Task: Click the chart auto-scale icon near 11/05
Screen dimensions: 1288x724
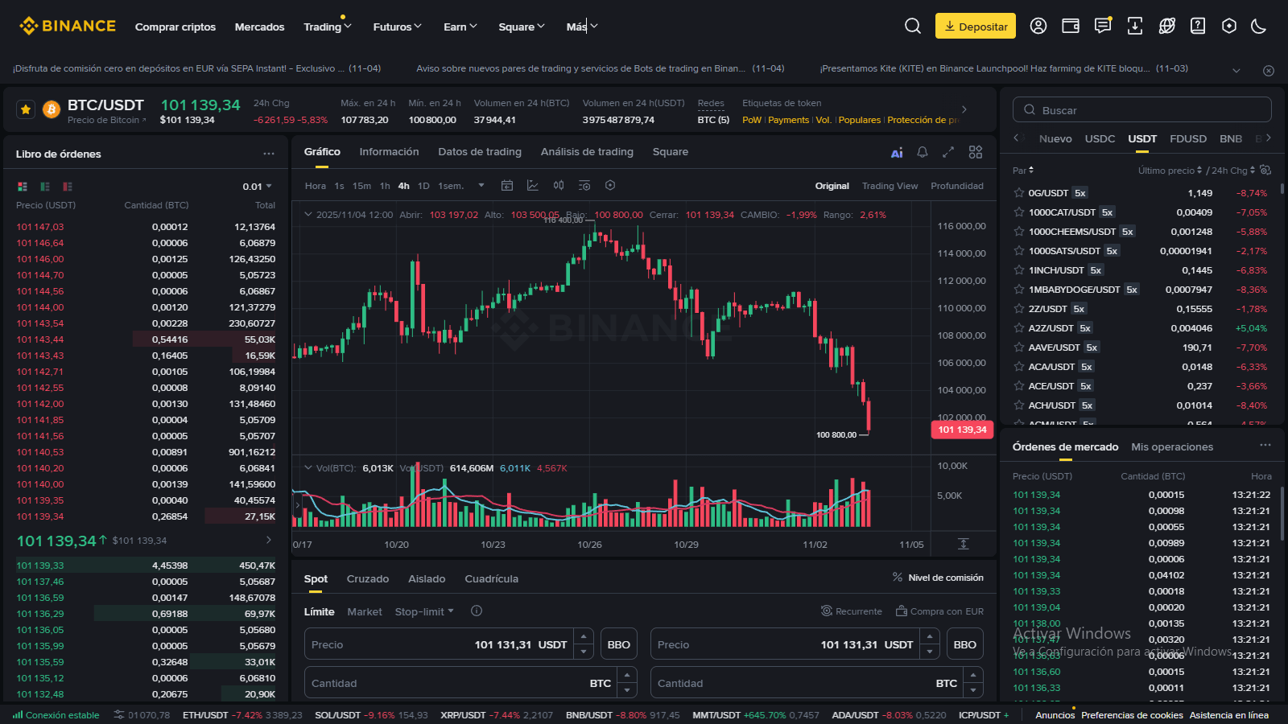Action: (x=964, y=544)
